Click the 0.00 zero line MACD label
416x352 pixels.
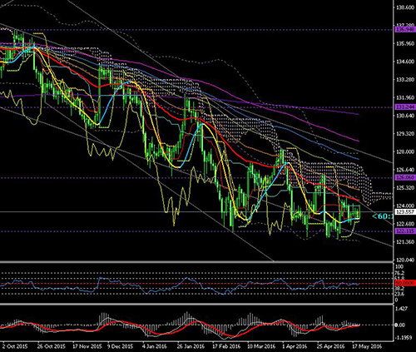pos(399,325)
